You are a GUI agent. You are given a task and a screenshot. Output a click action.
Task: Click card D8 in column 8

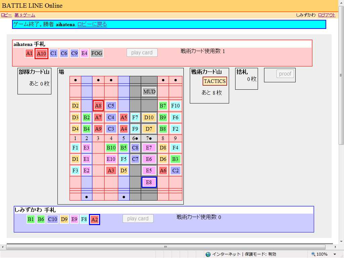point(163,148)
